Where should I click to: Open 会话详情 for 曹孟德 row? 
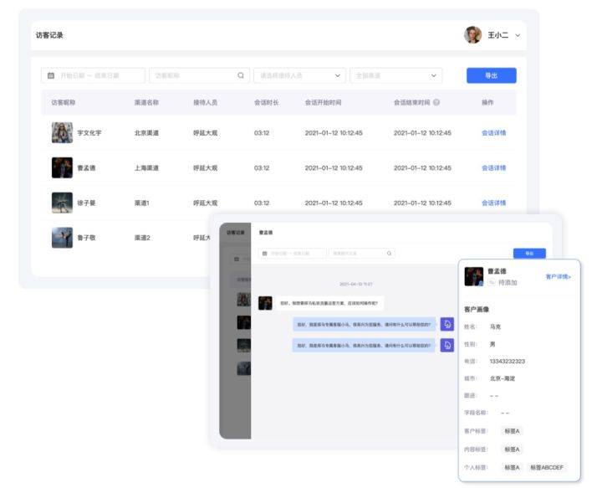(x=494, y=168)
